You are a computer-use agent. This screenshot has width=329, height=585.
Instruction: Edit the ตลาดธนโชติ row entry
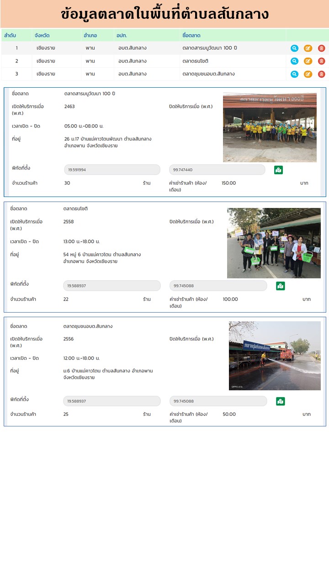pyautogui.click(x=308, y=61)
